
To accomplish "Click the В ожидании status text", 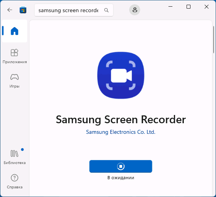I will (x=121, y=178).
